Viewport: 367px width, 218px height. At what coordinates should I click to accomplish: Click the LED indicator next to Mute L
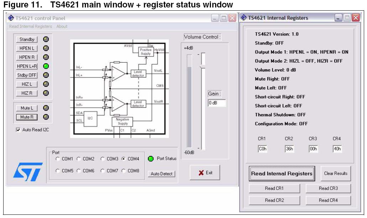point(46,108)
